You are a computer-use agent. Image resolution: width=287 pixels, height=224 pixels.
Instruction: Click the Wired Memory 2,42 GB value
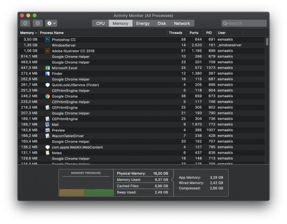click(217, 183)
